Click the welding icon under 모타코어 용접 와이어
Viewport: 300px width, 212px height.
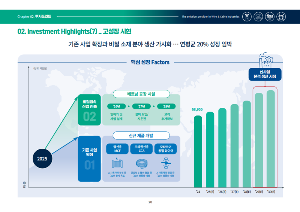click(x=165, y=164)
